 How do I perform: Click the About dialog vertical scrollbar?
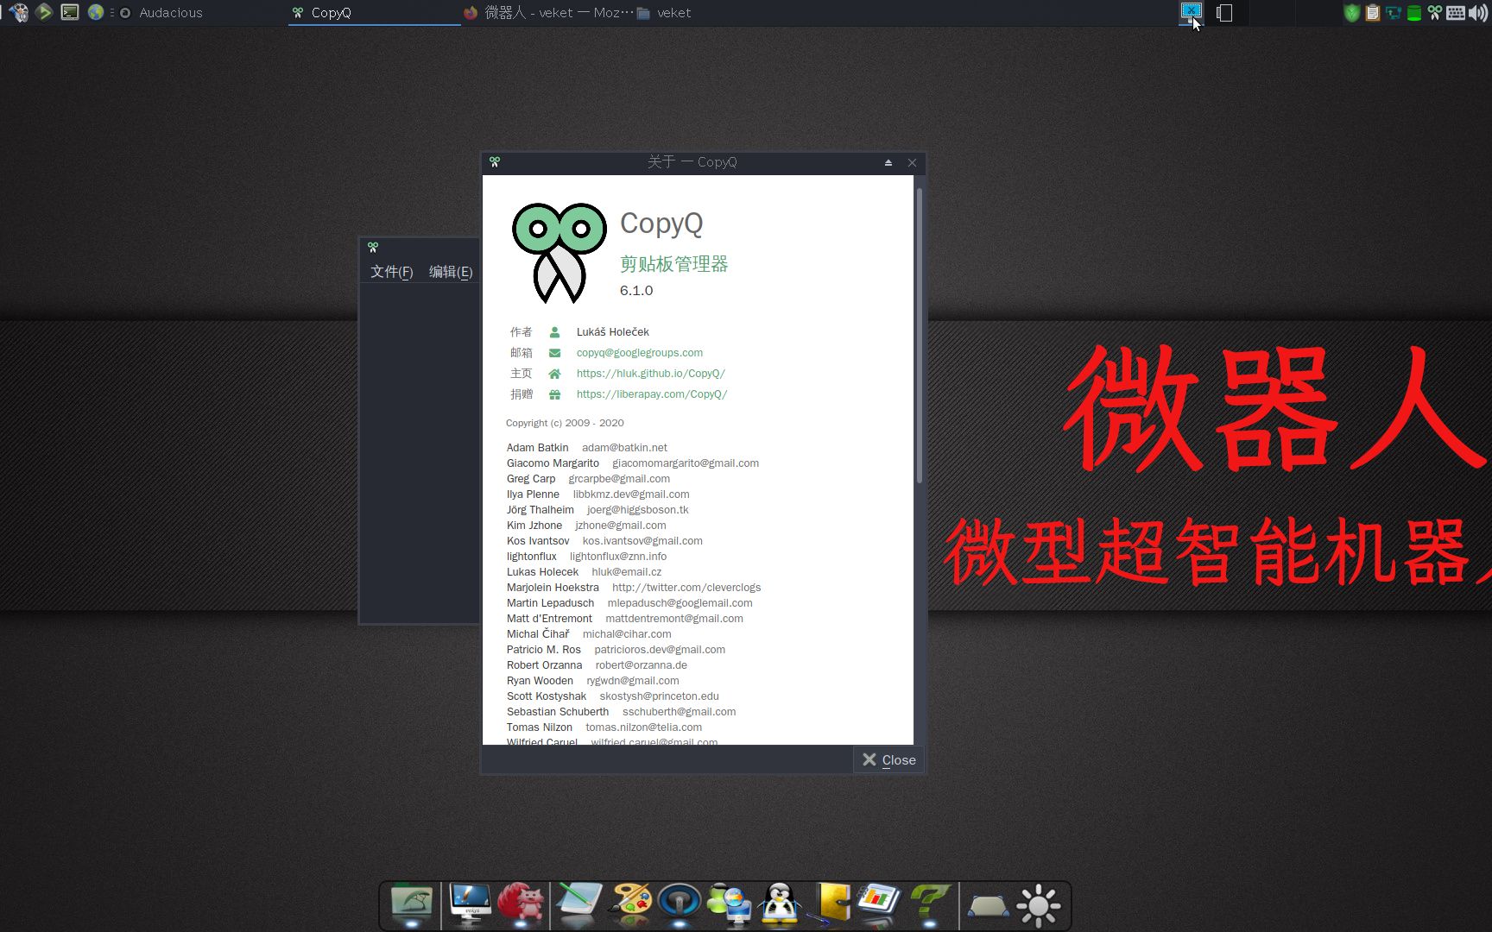point(919,336)
